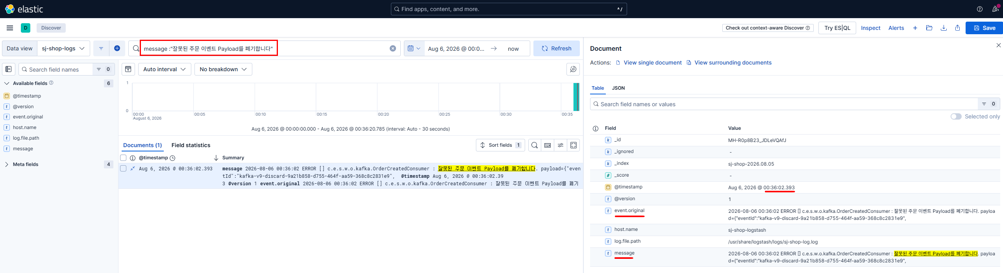Open the Auto interval dropdown

[x=165, y=69]
